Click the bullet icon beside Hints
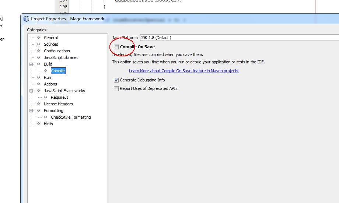Viewport: 339px width, 203px height. click(38, 124)
